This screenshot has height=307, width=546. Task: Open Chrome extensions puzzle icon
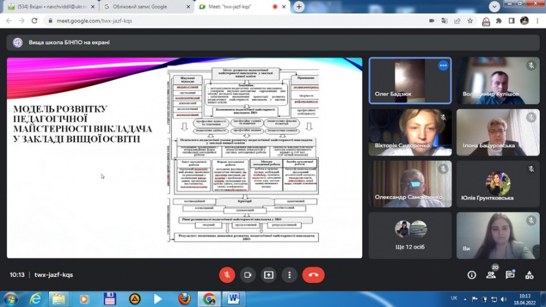(499, 21)
